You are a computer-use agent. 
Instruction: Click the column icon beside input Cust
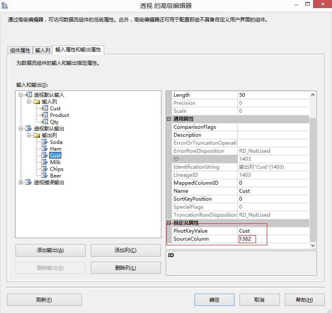(45, 108)
